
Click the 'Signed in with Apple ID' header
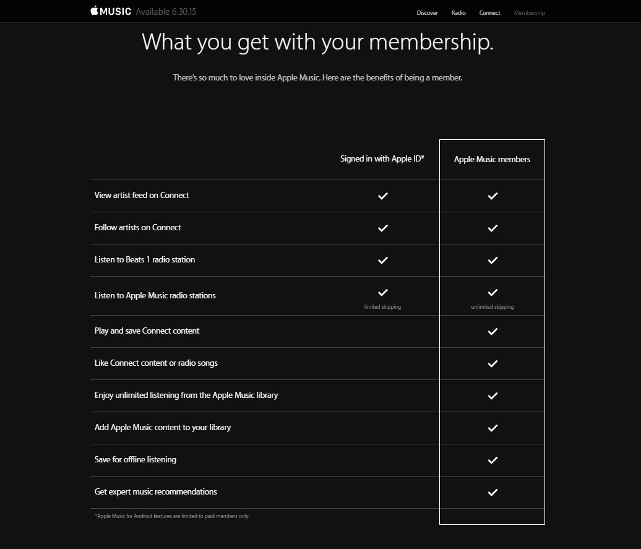point(382,159)
